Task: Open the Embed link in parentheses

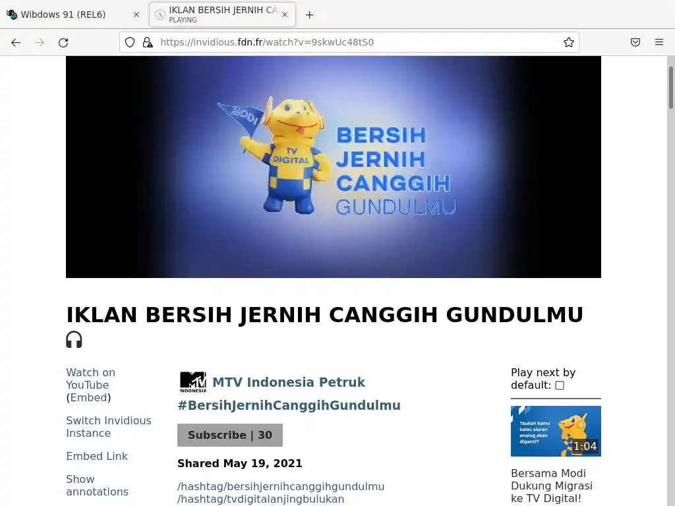Action: (x=88, y=397)
